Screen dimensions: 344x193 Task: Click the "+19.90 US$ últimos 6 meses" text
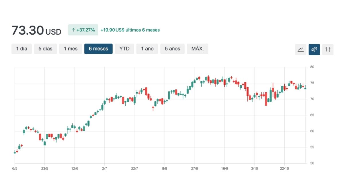130,30
